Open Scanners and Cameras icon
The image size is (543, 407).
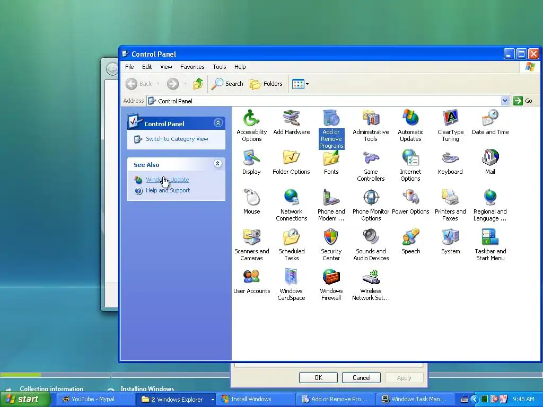[251, 245]
